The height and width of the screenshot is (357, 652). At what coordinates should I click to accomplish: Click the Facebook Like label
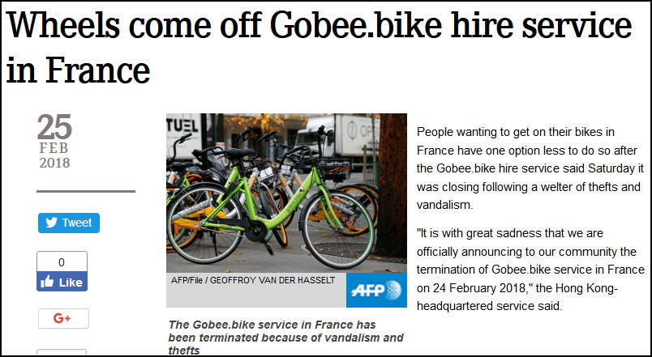click(x=71, y=283)
